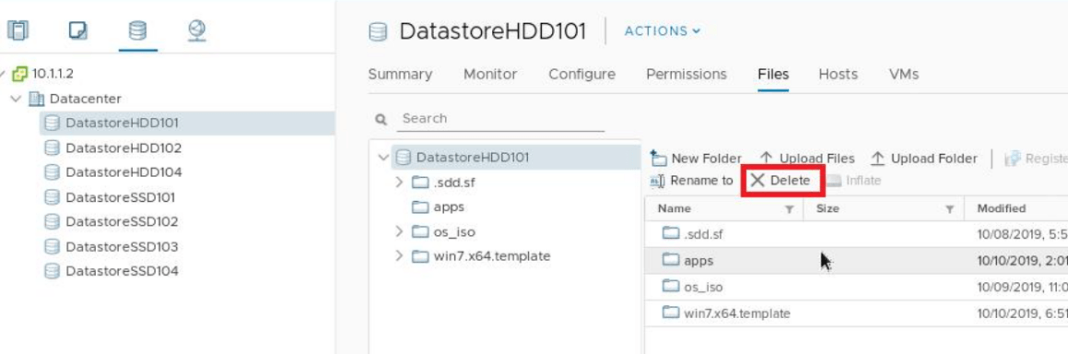
Task: Open the Hosts and Clusters inventory icon
Action: (18, 29)
